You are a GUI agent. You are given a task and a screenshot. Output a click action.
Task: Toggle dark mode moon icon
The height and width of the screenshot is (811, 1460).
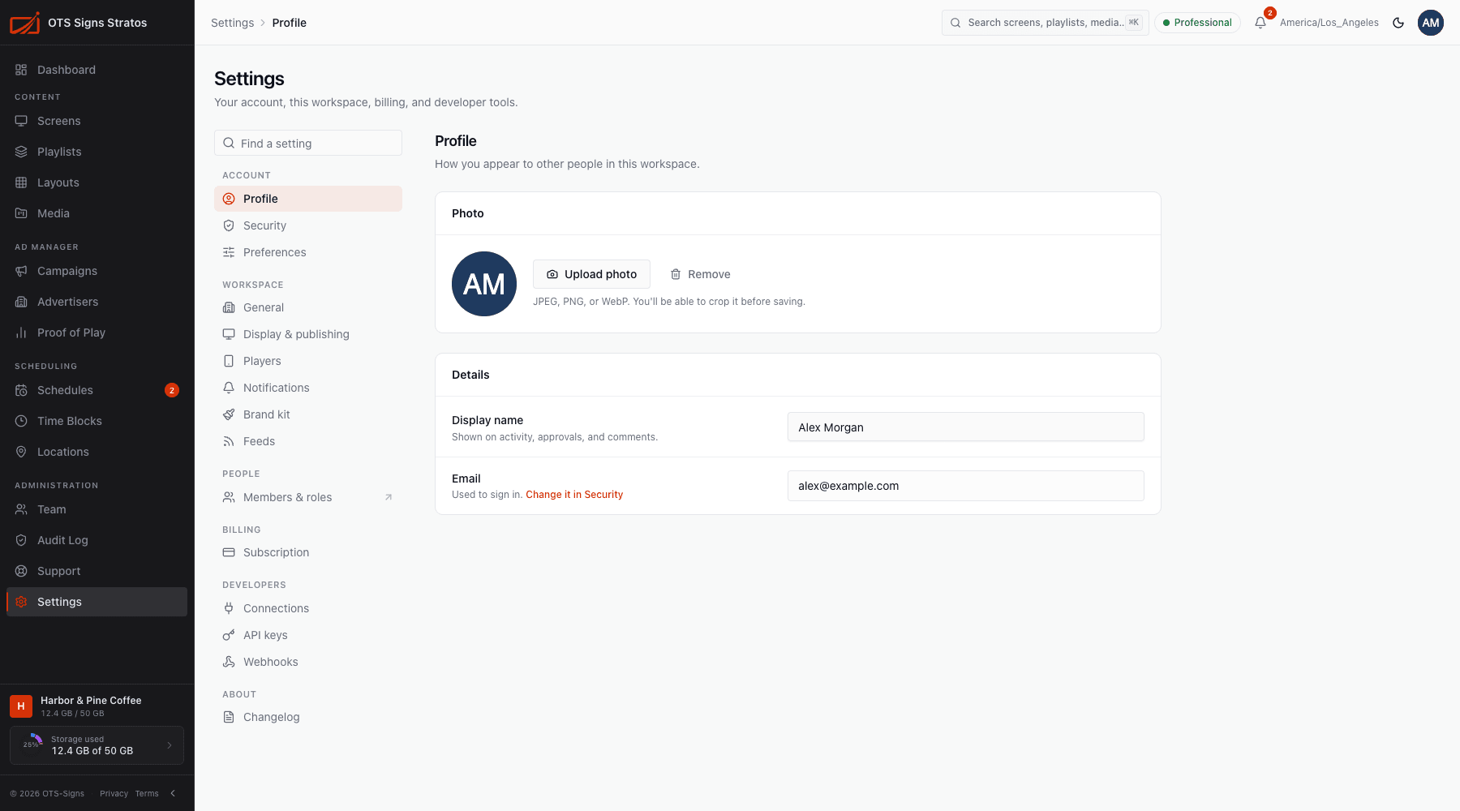[1398, 23]
